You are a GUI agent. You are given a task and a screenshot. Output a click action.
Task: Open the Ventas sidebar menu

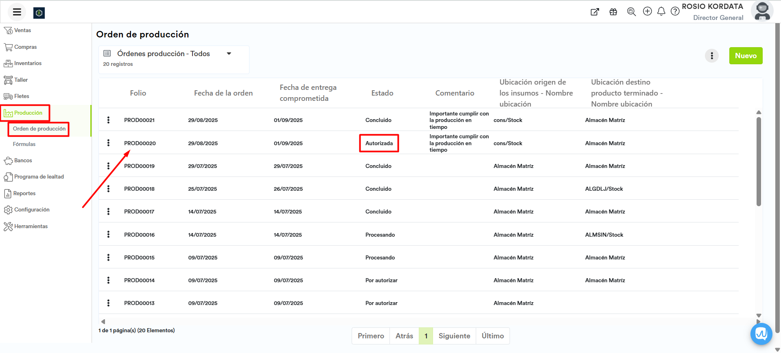(22, 31)
